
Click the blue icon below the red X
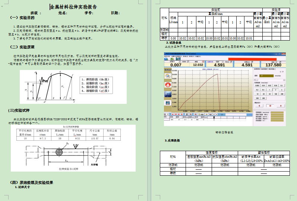(x=167, y=94)
